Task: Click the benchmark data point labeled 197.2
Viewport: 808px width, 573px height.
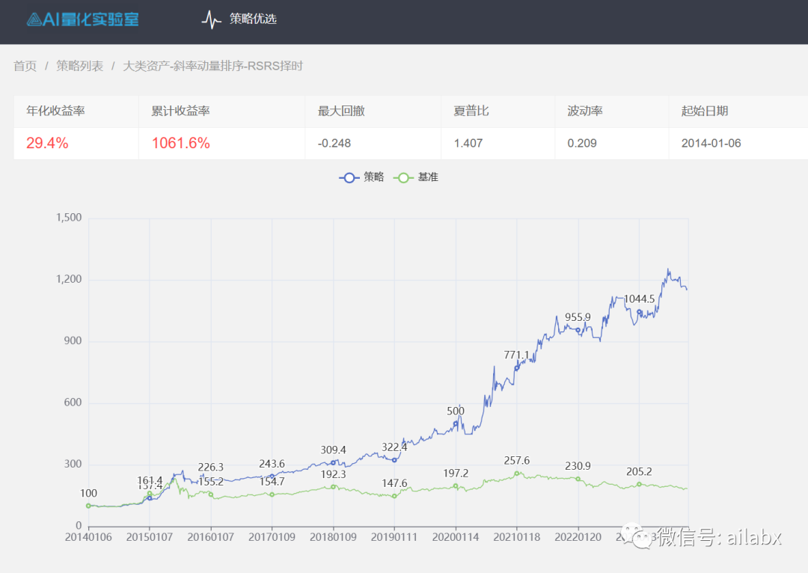Action: (456, 486)
